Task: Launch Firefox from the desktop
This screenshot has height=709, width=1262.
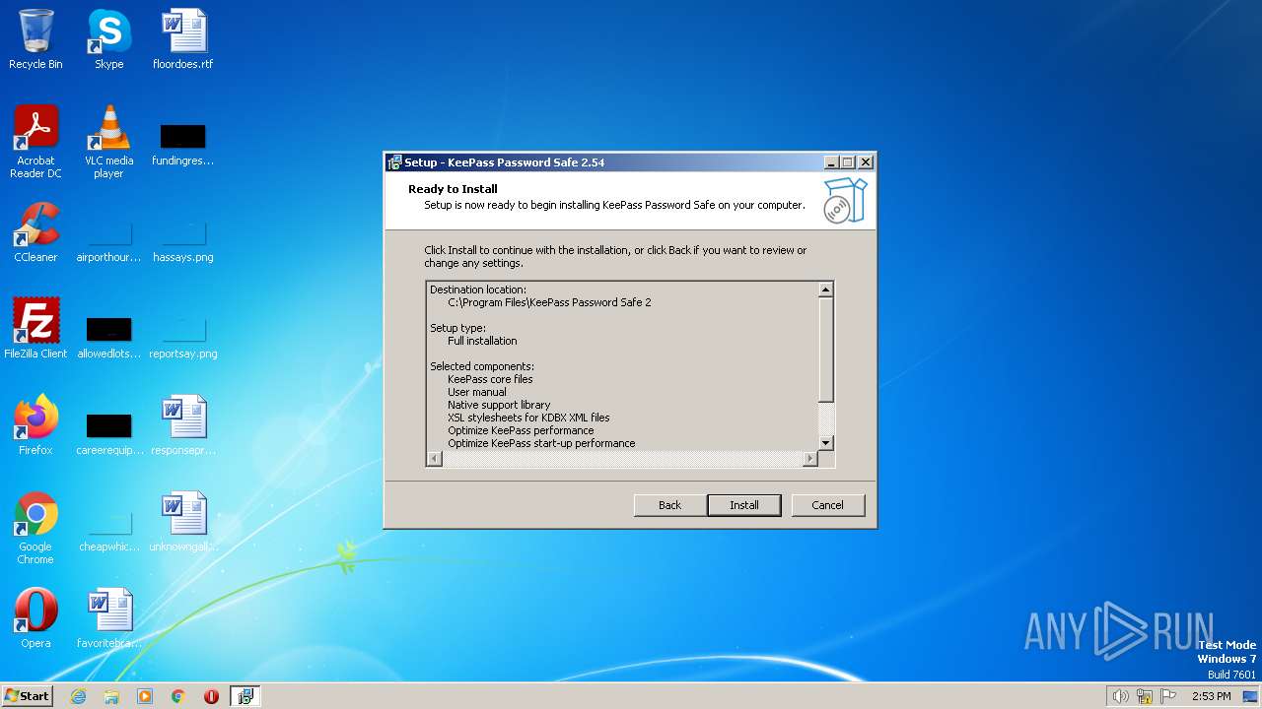Action: point(35,425)
